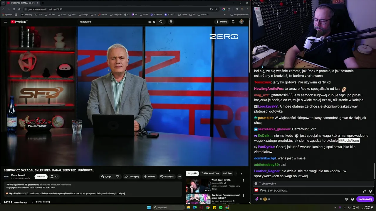
Task: Expand description with ...więcej
Action: 121,193
